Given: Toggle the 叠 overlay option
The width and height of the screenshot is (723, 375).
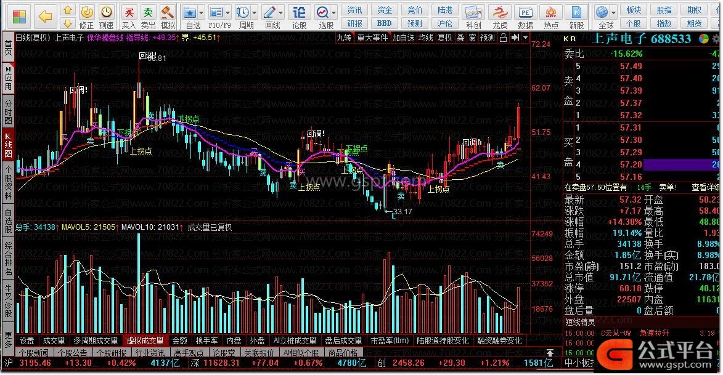Looking at the screenshot, I should [x=460, y=38].
